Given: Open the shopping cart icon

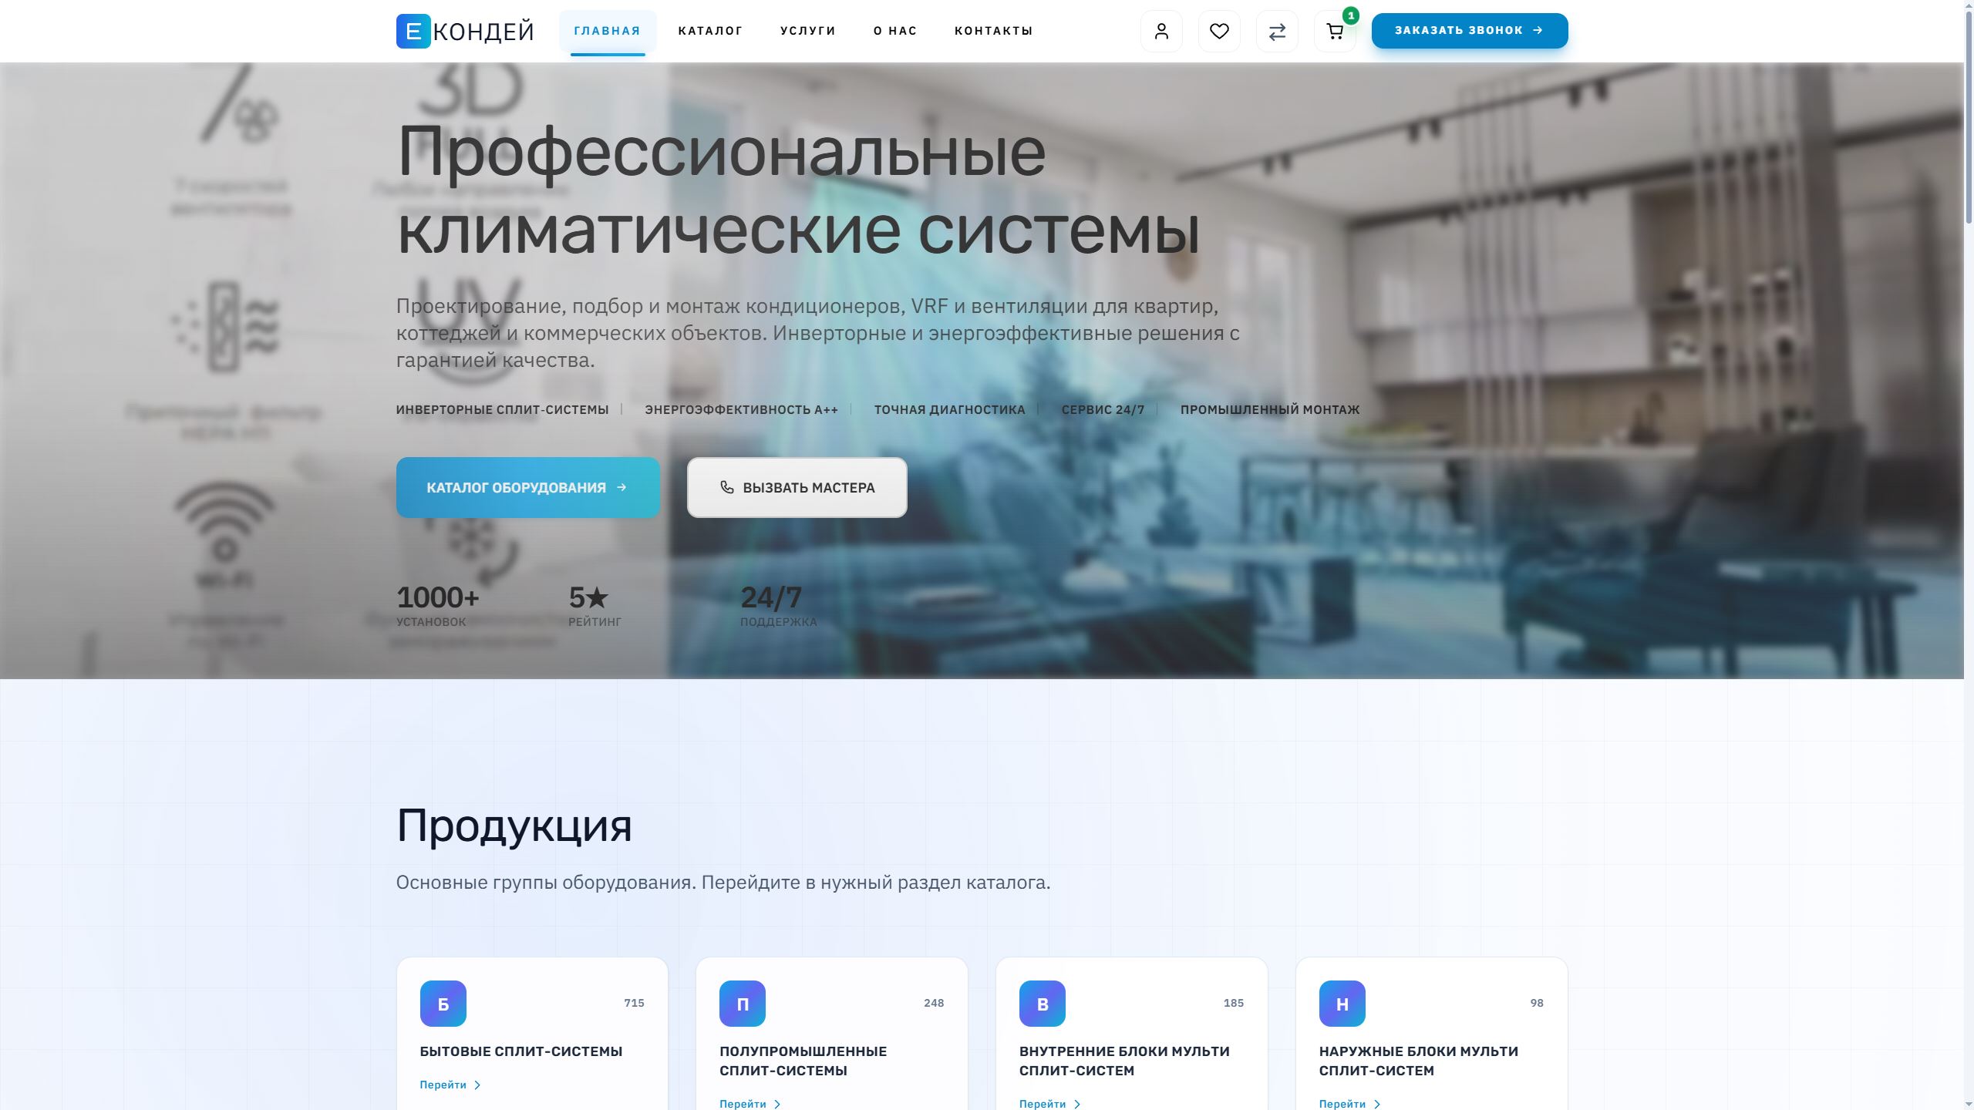Looking at the screenshot, I should point(1334,32).
